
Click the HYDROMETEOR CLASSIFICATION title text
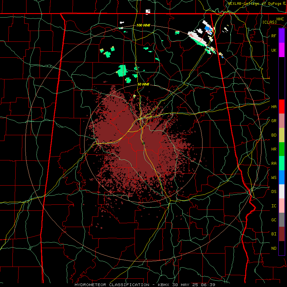click(x=112, y=285)
